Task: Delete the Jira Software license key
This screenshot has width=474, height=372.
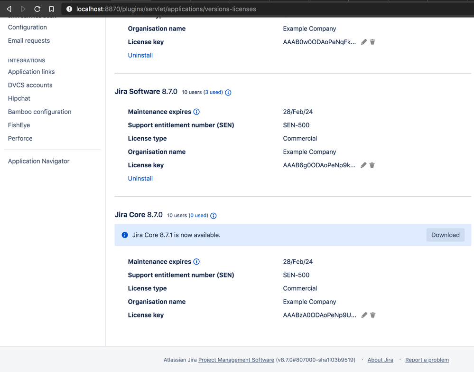Action: tap(372, 165)
